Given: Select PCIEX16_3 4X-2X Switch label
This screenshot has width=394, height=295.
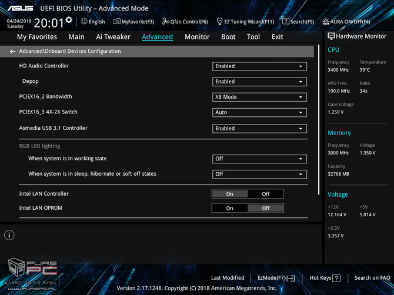Looking at the screenshot, I should coord(48,112).
